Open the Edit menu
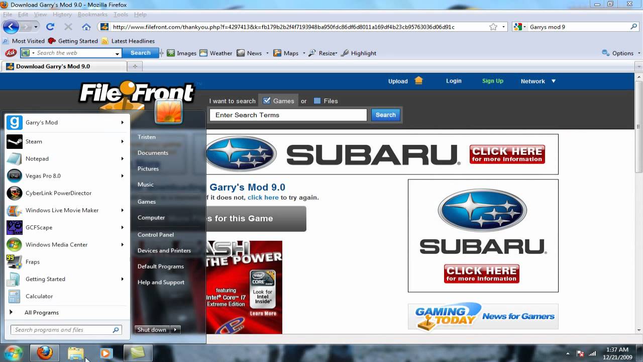This screenshot has width=643, height=362. coord(23,15)
